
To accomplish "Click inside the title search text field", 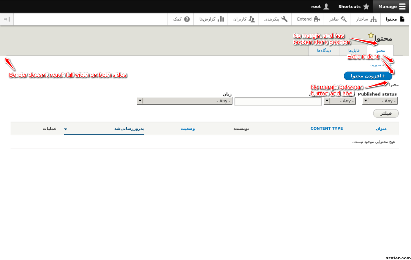I will (x=278, y=101).
